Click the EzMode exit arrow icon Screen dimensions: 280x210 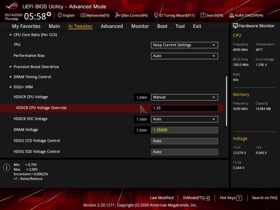(x=207, y=198)
